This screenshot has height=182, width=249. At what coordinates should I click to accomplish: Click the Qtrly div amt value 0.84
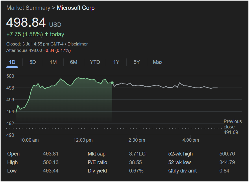point(224,171)
